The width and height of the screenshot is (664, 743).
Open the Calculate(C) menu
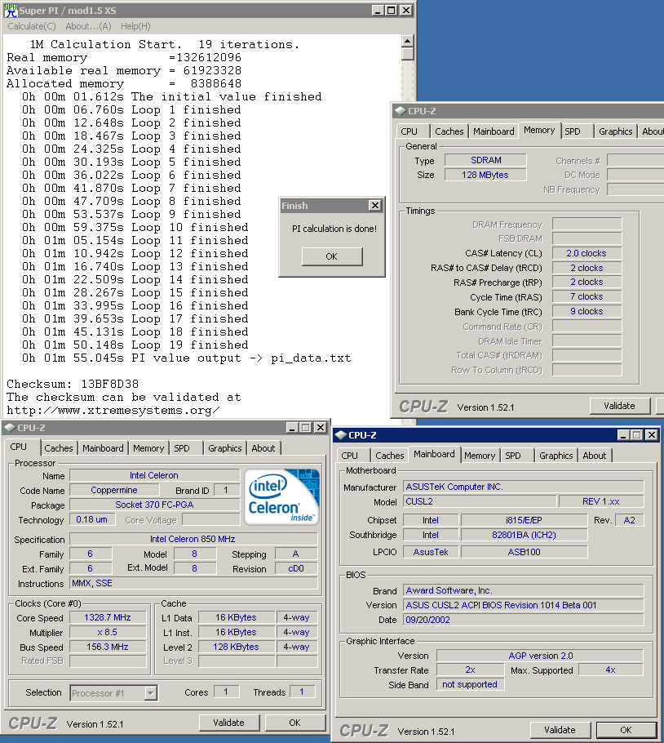point(31,26)
